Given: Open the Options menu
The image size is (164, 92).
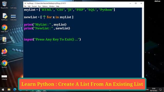Looking at the screenshot, I should pos(45,6).
